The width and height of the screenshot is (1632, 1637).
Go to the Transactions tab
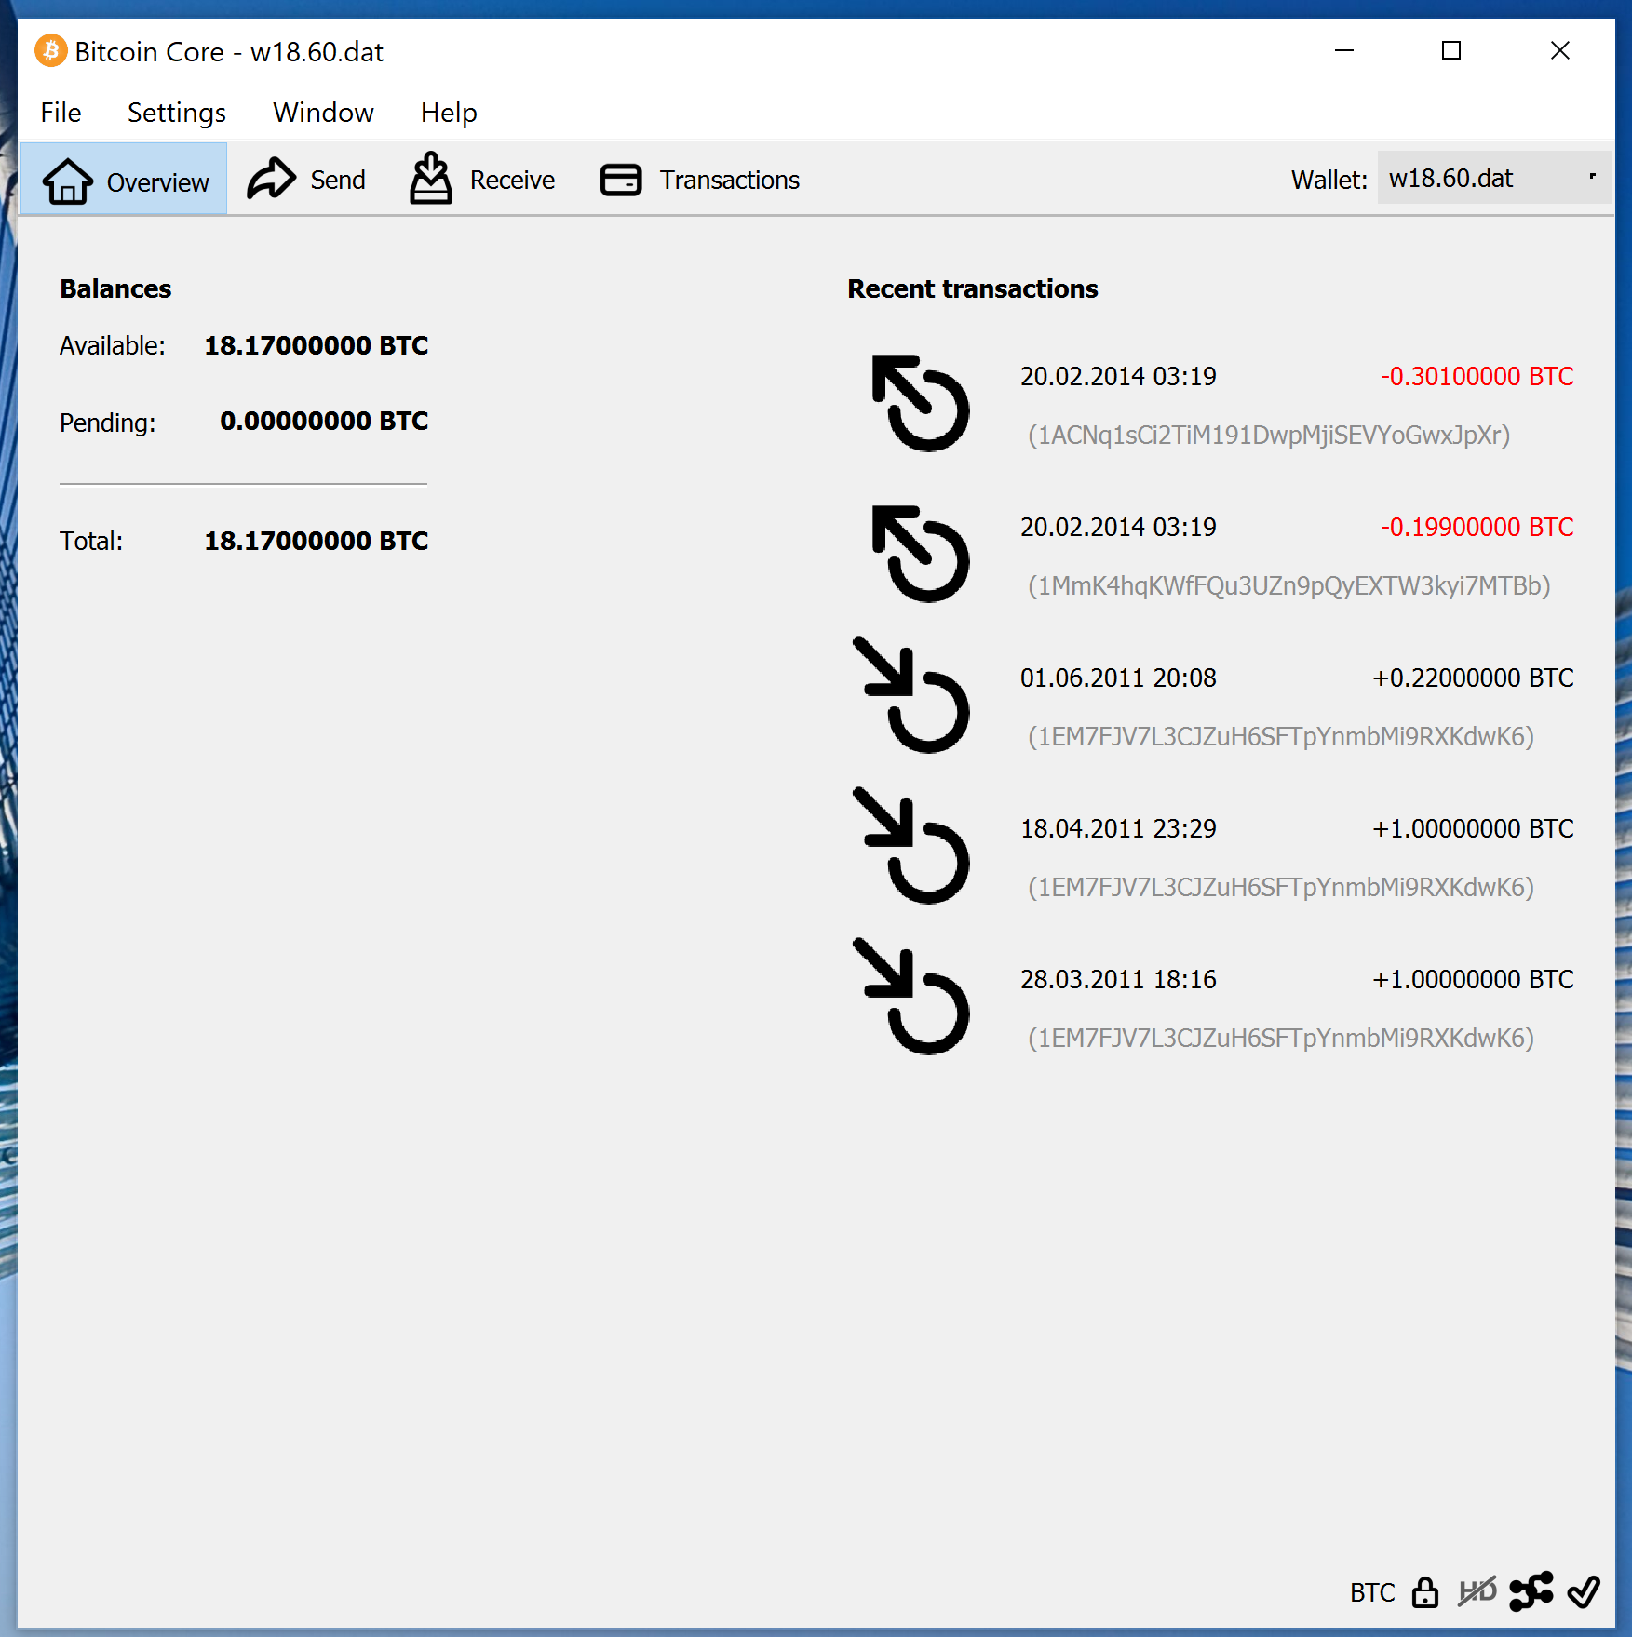[x=700, y=180]
